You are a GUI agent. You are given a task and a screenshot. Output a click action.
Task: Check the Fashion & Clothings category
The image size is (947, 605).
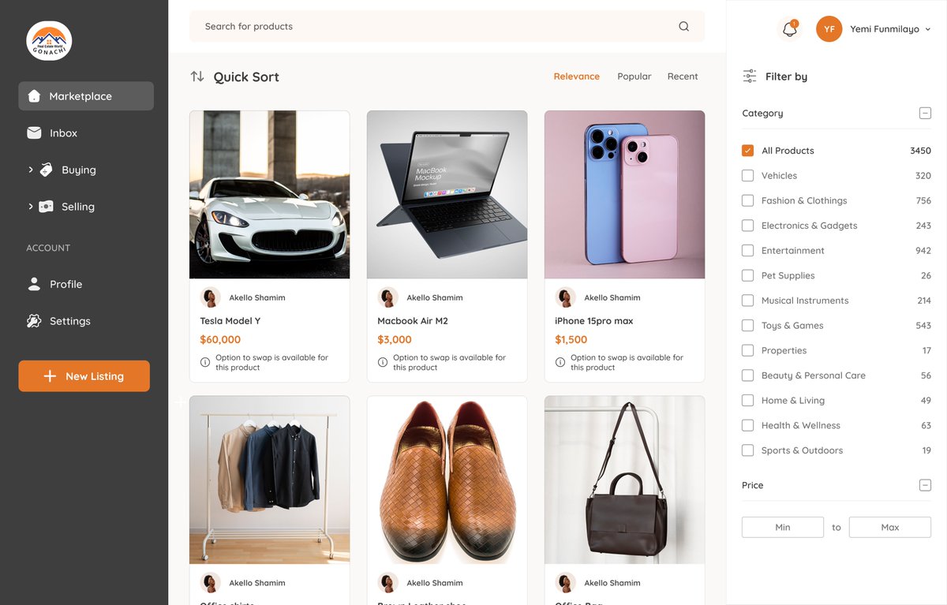coord(748,200)
